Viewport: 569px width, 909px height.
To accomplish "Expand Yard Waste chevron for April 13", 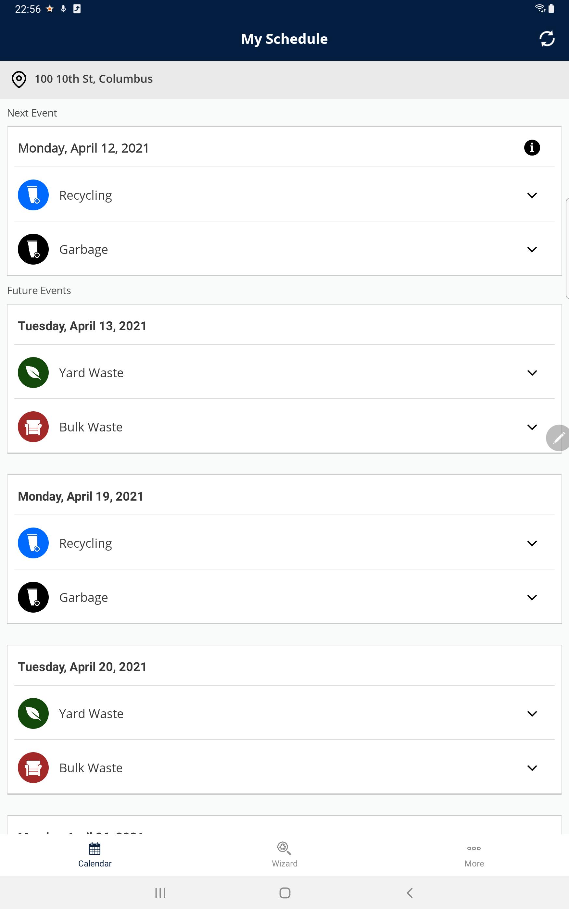I will point(532,373).
